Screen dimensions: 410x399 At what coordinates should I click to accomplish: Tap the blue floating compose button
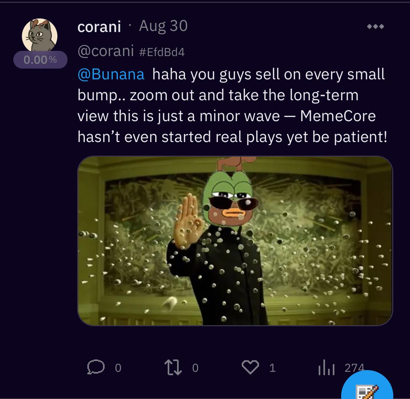367,389
